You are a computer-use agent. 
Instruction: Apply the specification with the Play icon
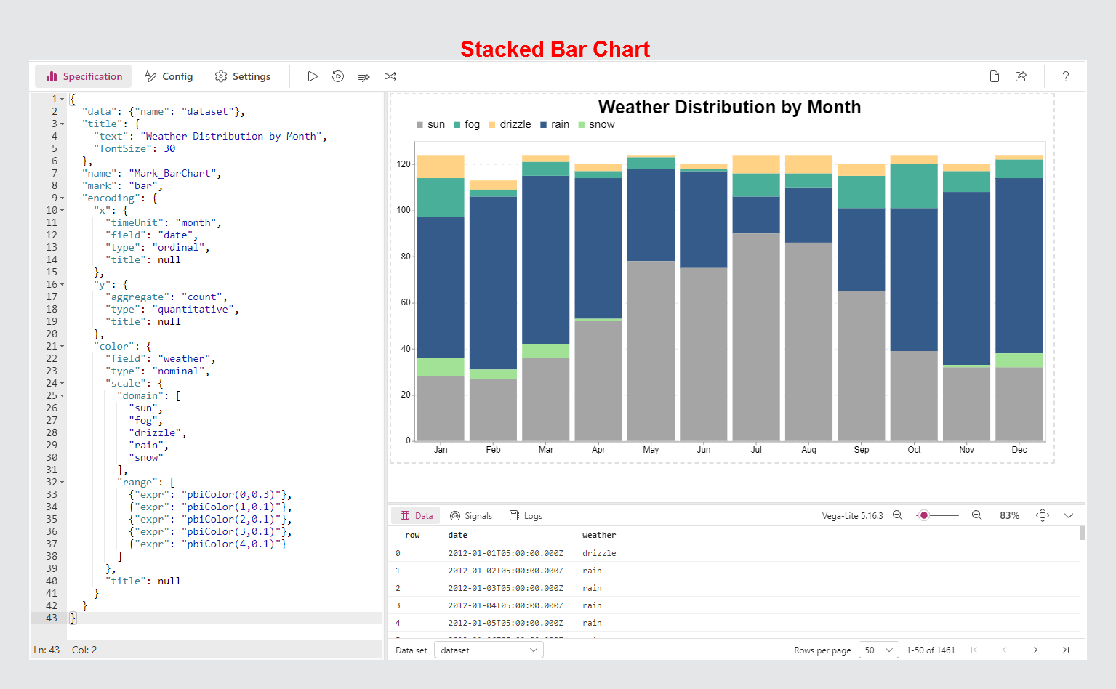(x=313, y=76)
